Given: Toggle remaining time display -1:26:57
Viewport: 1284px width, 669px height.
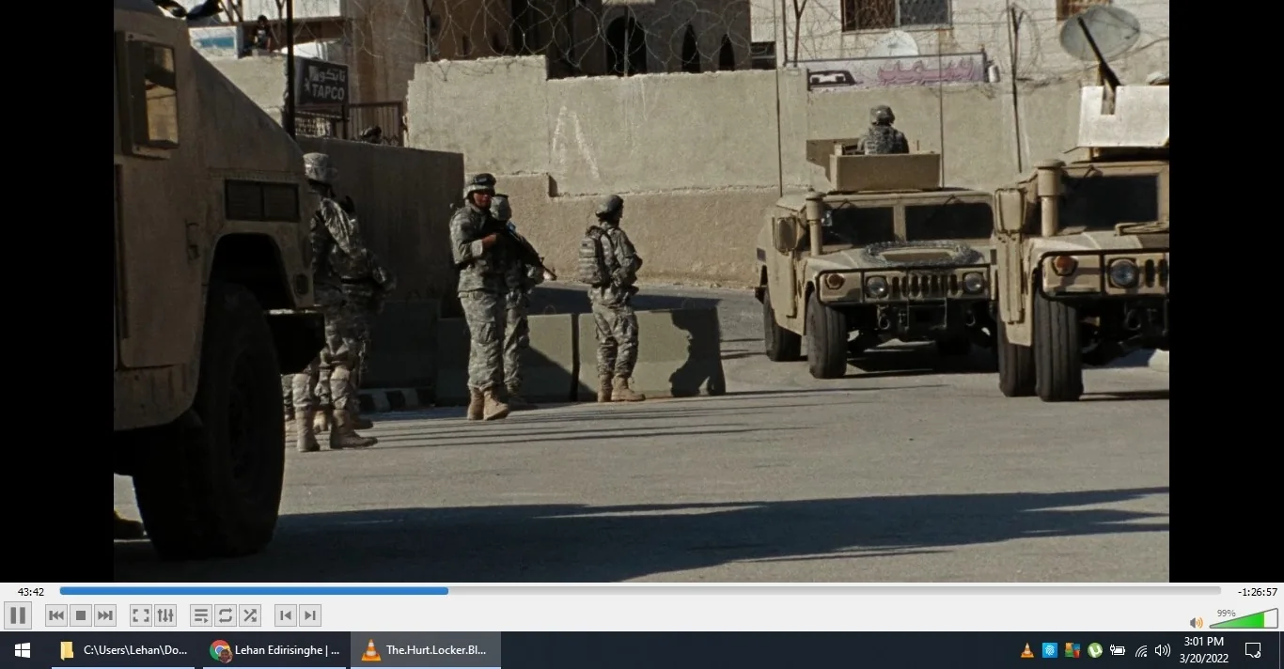Looking at the screenshot, I should pos(1257,592).
